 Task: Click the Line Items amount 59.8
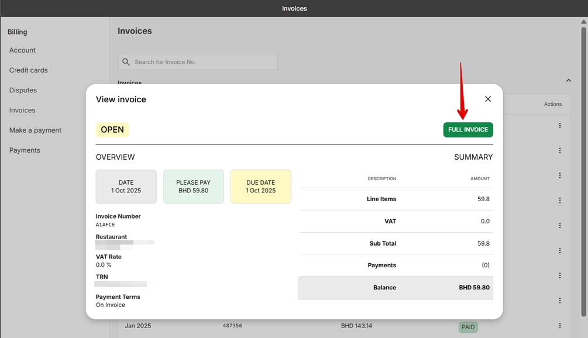(x=483, y=199)
